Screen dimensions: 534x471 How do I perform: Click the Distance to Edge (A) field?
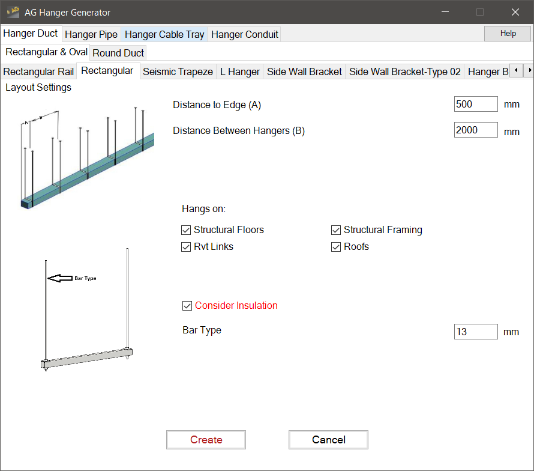click(x=476, y=104)
